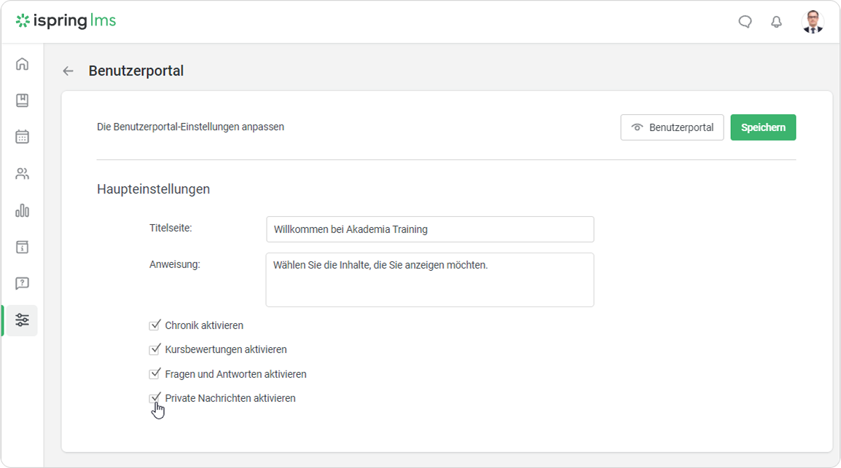The image size is (841, 468).
Task: Go back using the left arrow
Action: click(68, 71)
